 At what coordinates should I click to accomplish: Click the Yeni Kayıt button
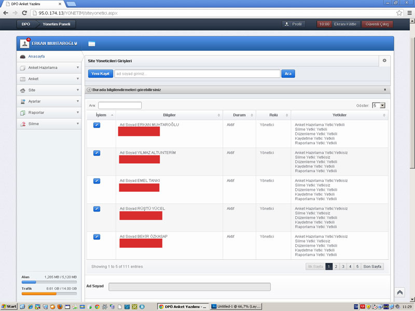tap(100, 74)
